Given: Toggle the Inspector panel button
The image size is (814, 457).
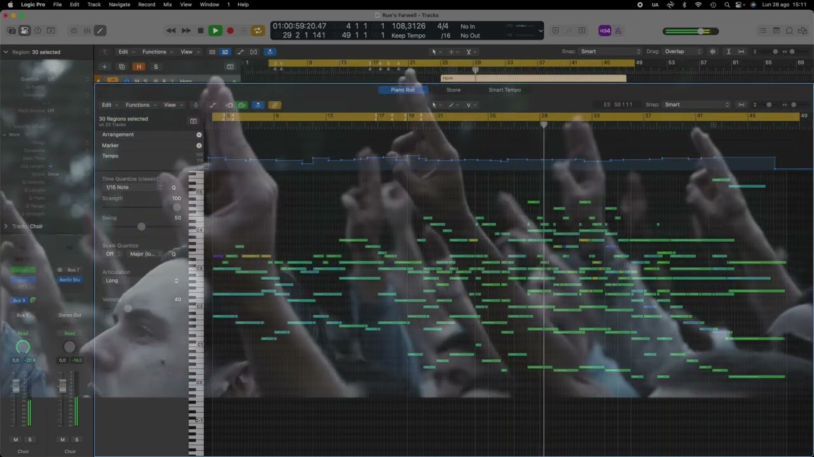Looking at the screenshot, I should tap(24, 30).
